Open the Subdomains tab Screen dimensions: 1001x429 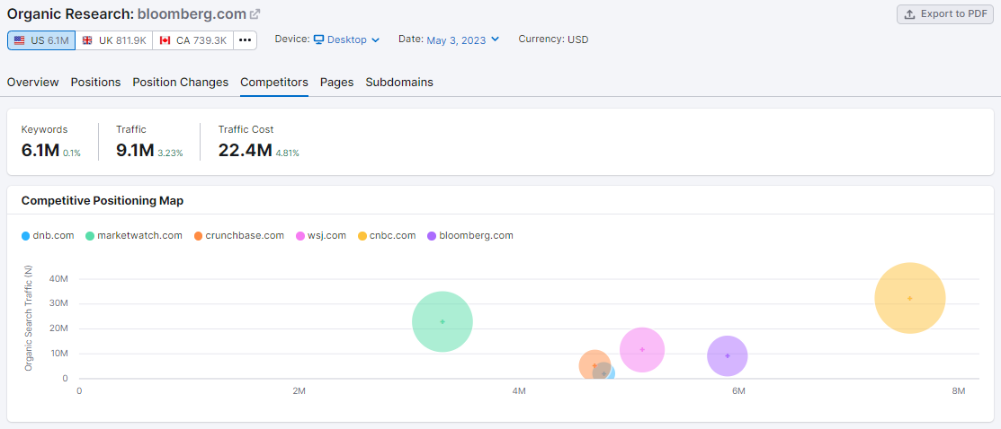[x=399, y=82]
